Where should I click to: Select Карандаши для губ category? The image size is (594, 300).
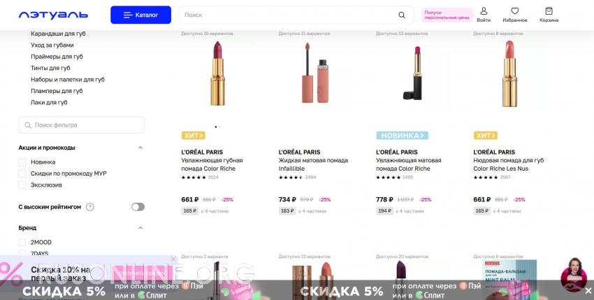(58, 34)
